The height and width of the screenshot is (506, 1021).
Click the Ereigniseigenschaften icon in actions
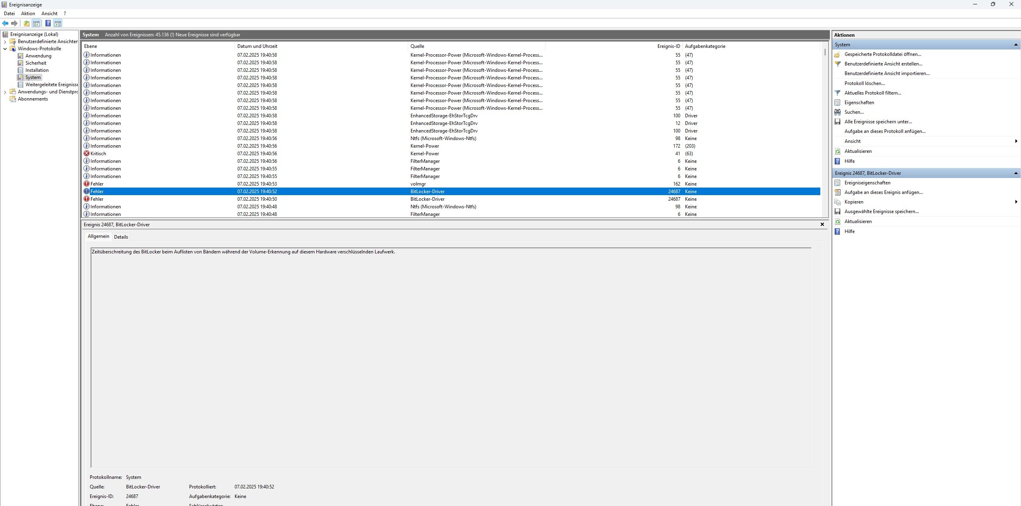(x=837, y=183)
